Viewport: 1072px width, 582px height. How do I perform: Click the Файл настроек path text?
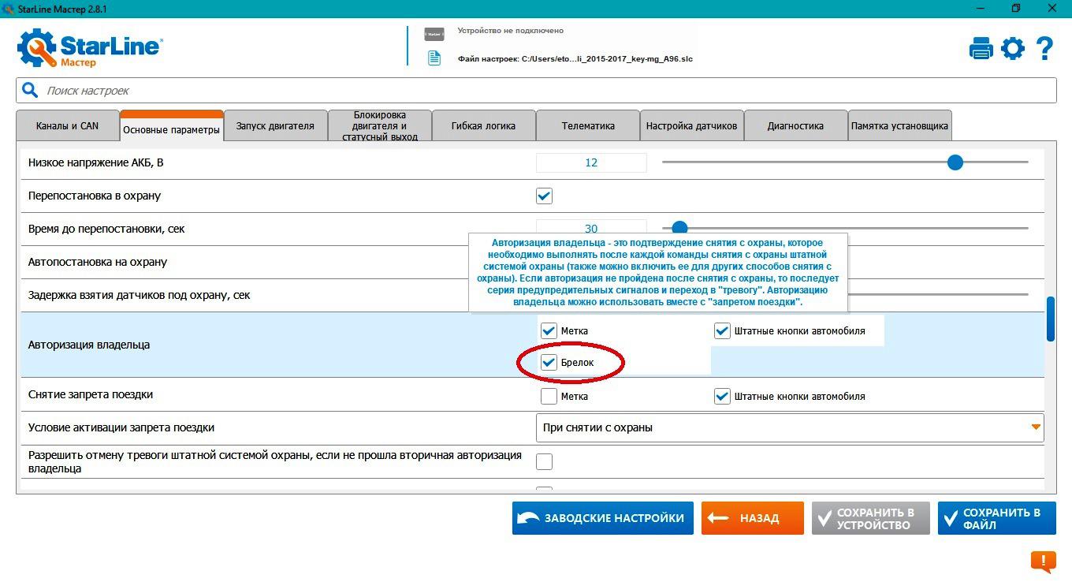pyautogui.click(x=575, y=58)
